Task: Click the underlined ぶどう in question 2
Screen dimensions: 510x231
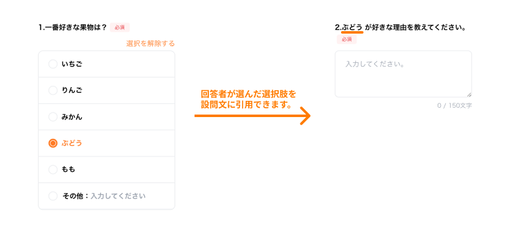Action: point(352,27)
